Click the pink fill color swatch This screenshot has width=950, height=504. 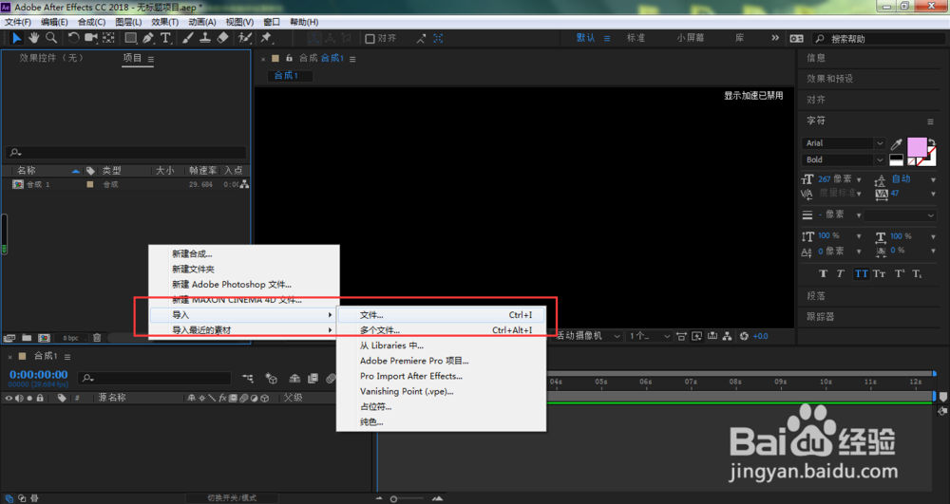coord(916,147)
